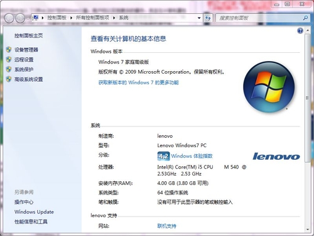Minimize the System window
This screenshot has width=314, height=236.
277,4
